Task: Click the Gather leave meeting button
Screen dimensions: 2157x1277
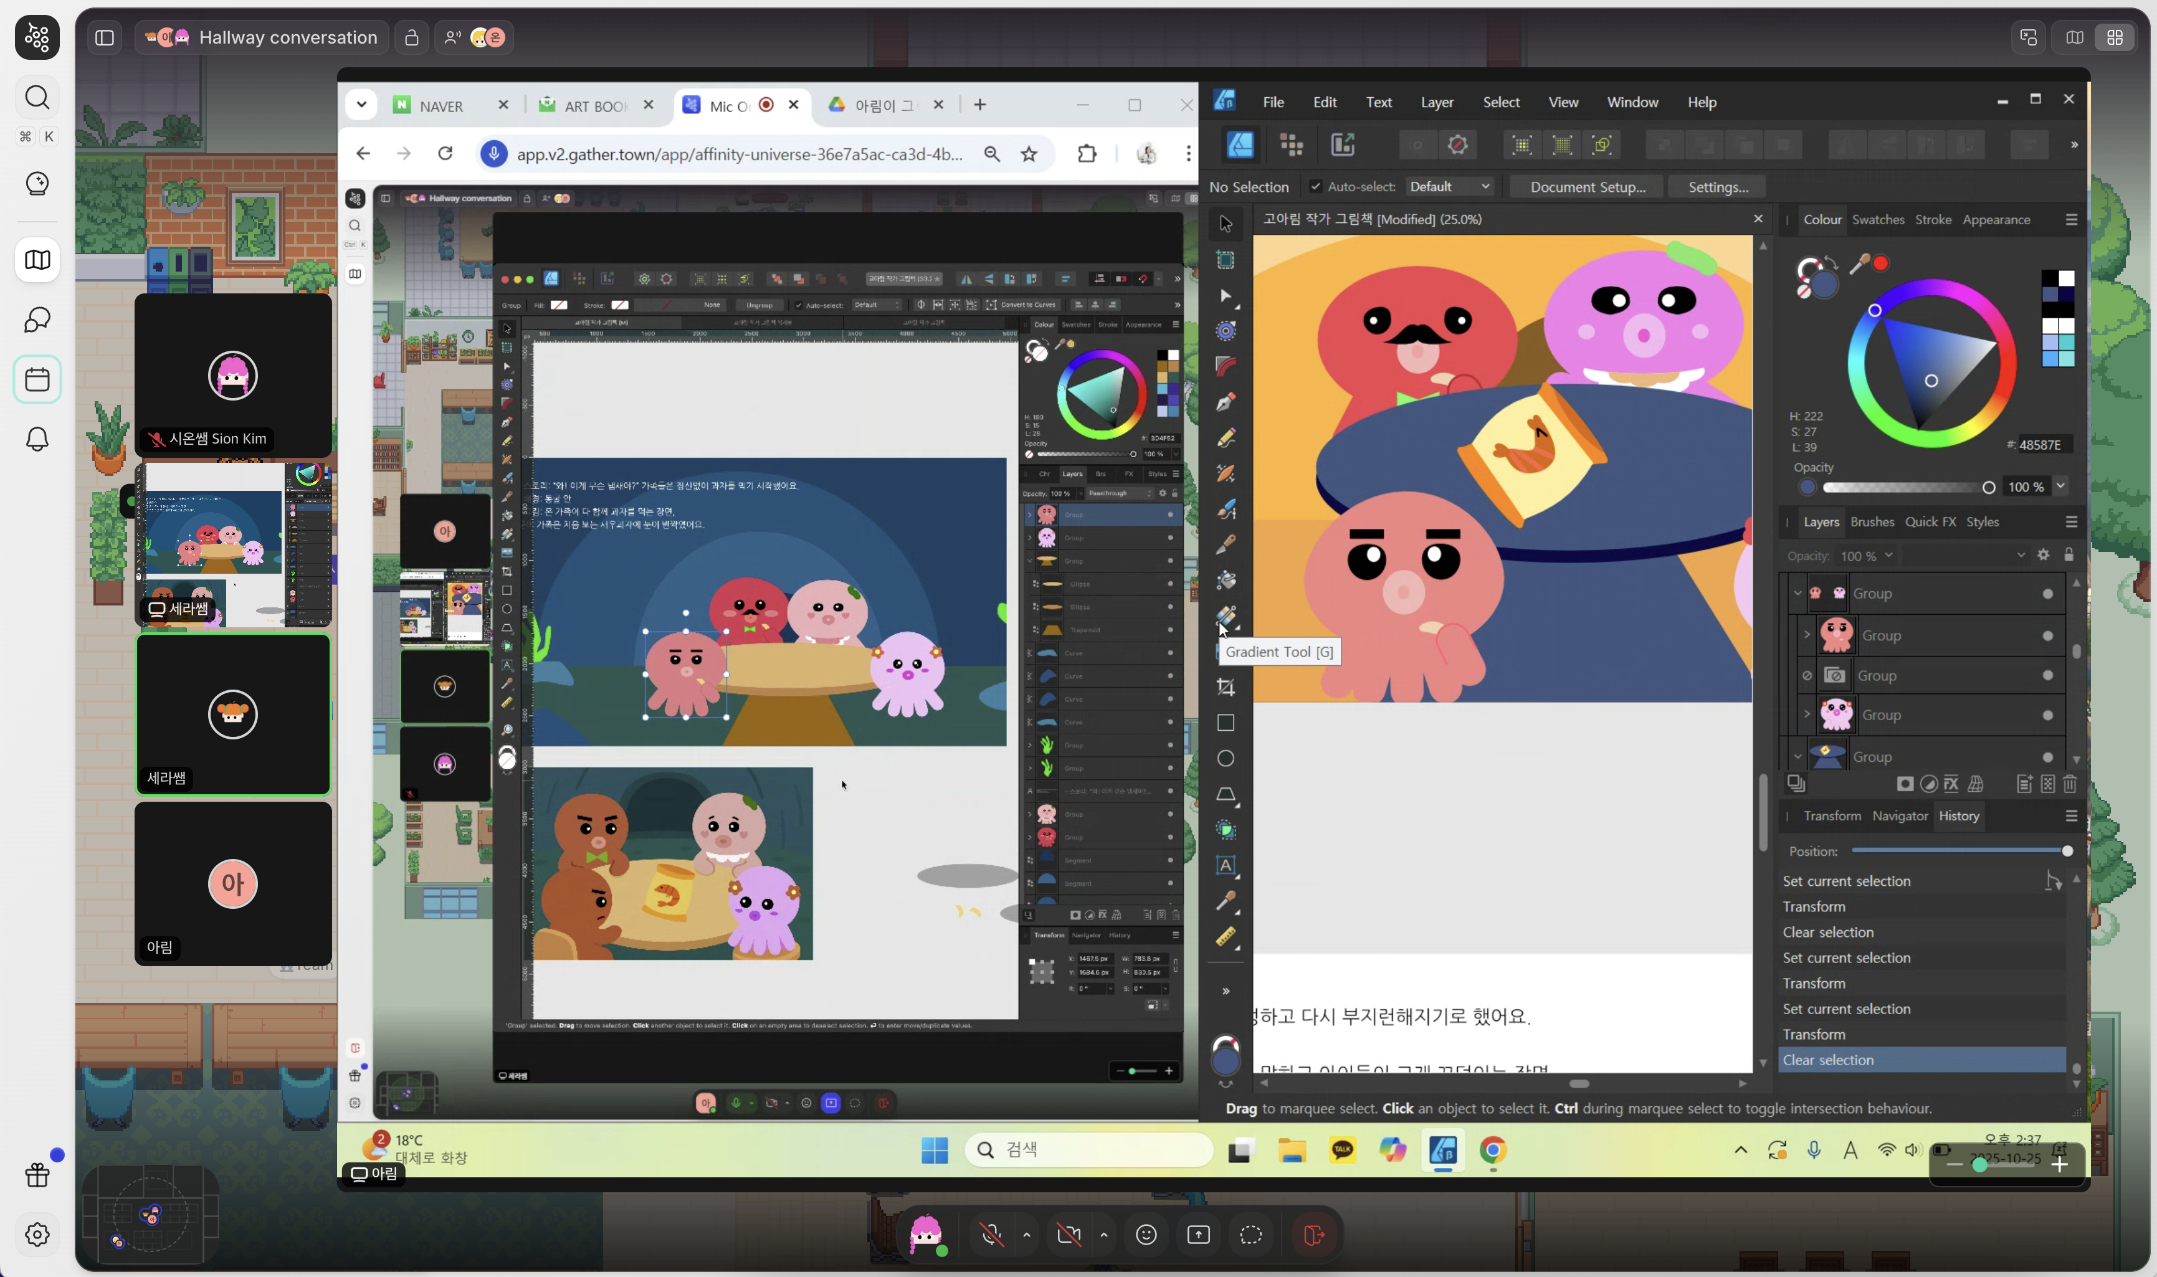Action: click(1313, 1235)
